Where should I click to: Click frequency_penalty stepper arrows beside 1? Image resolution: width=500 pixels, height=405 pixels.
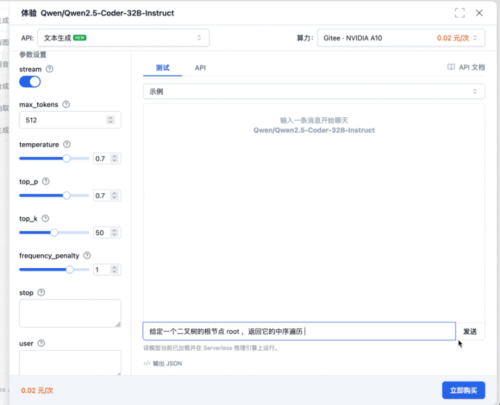pyautogui.click(x=115, y=270)
